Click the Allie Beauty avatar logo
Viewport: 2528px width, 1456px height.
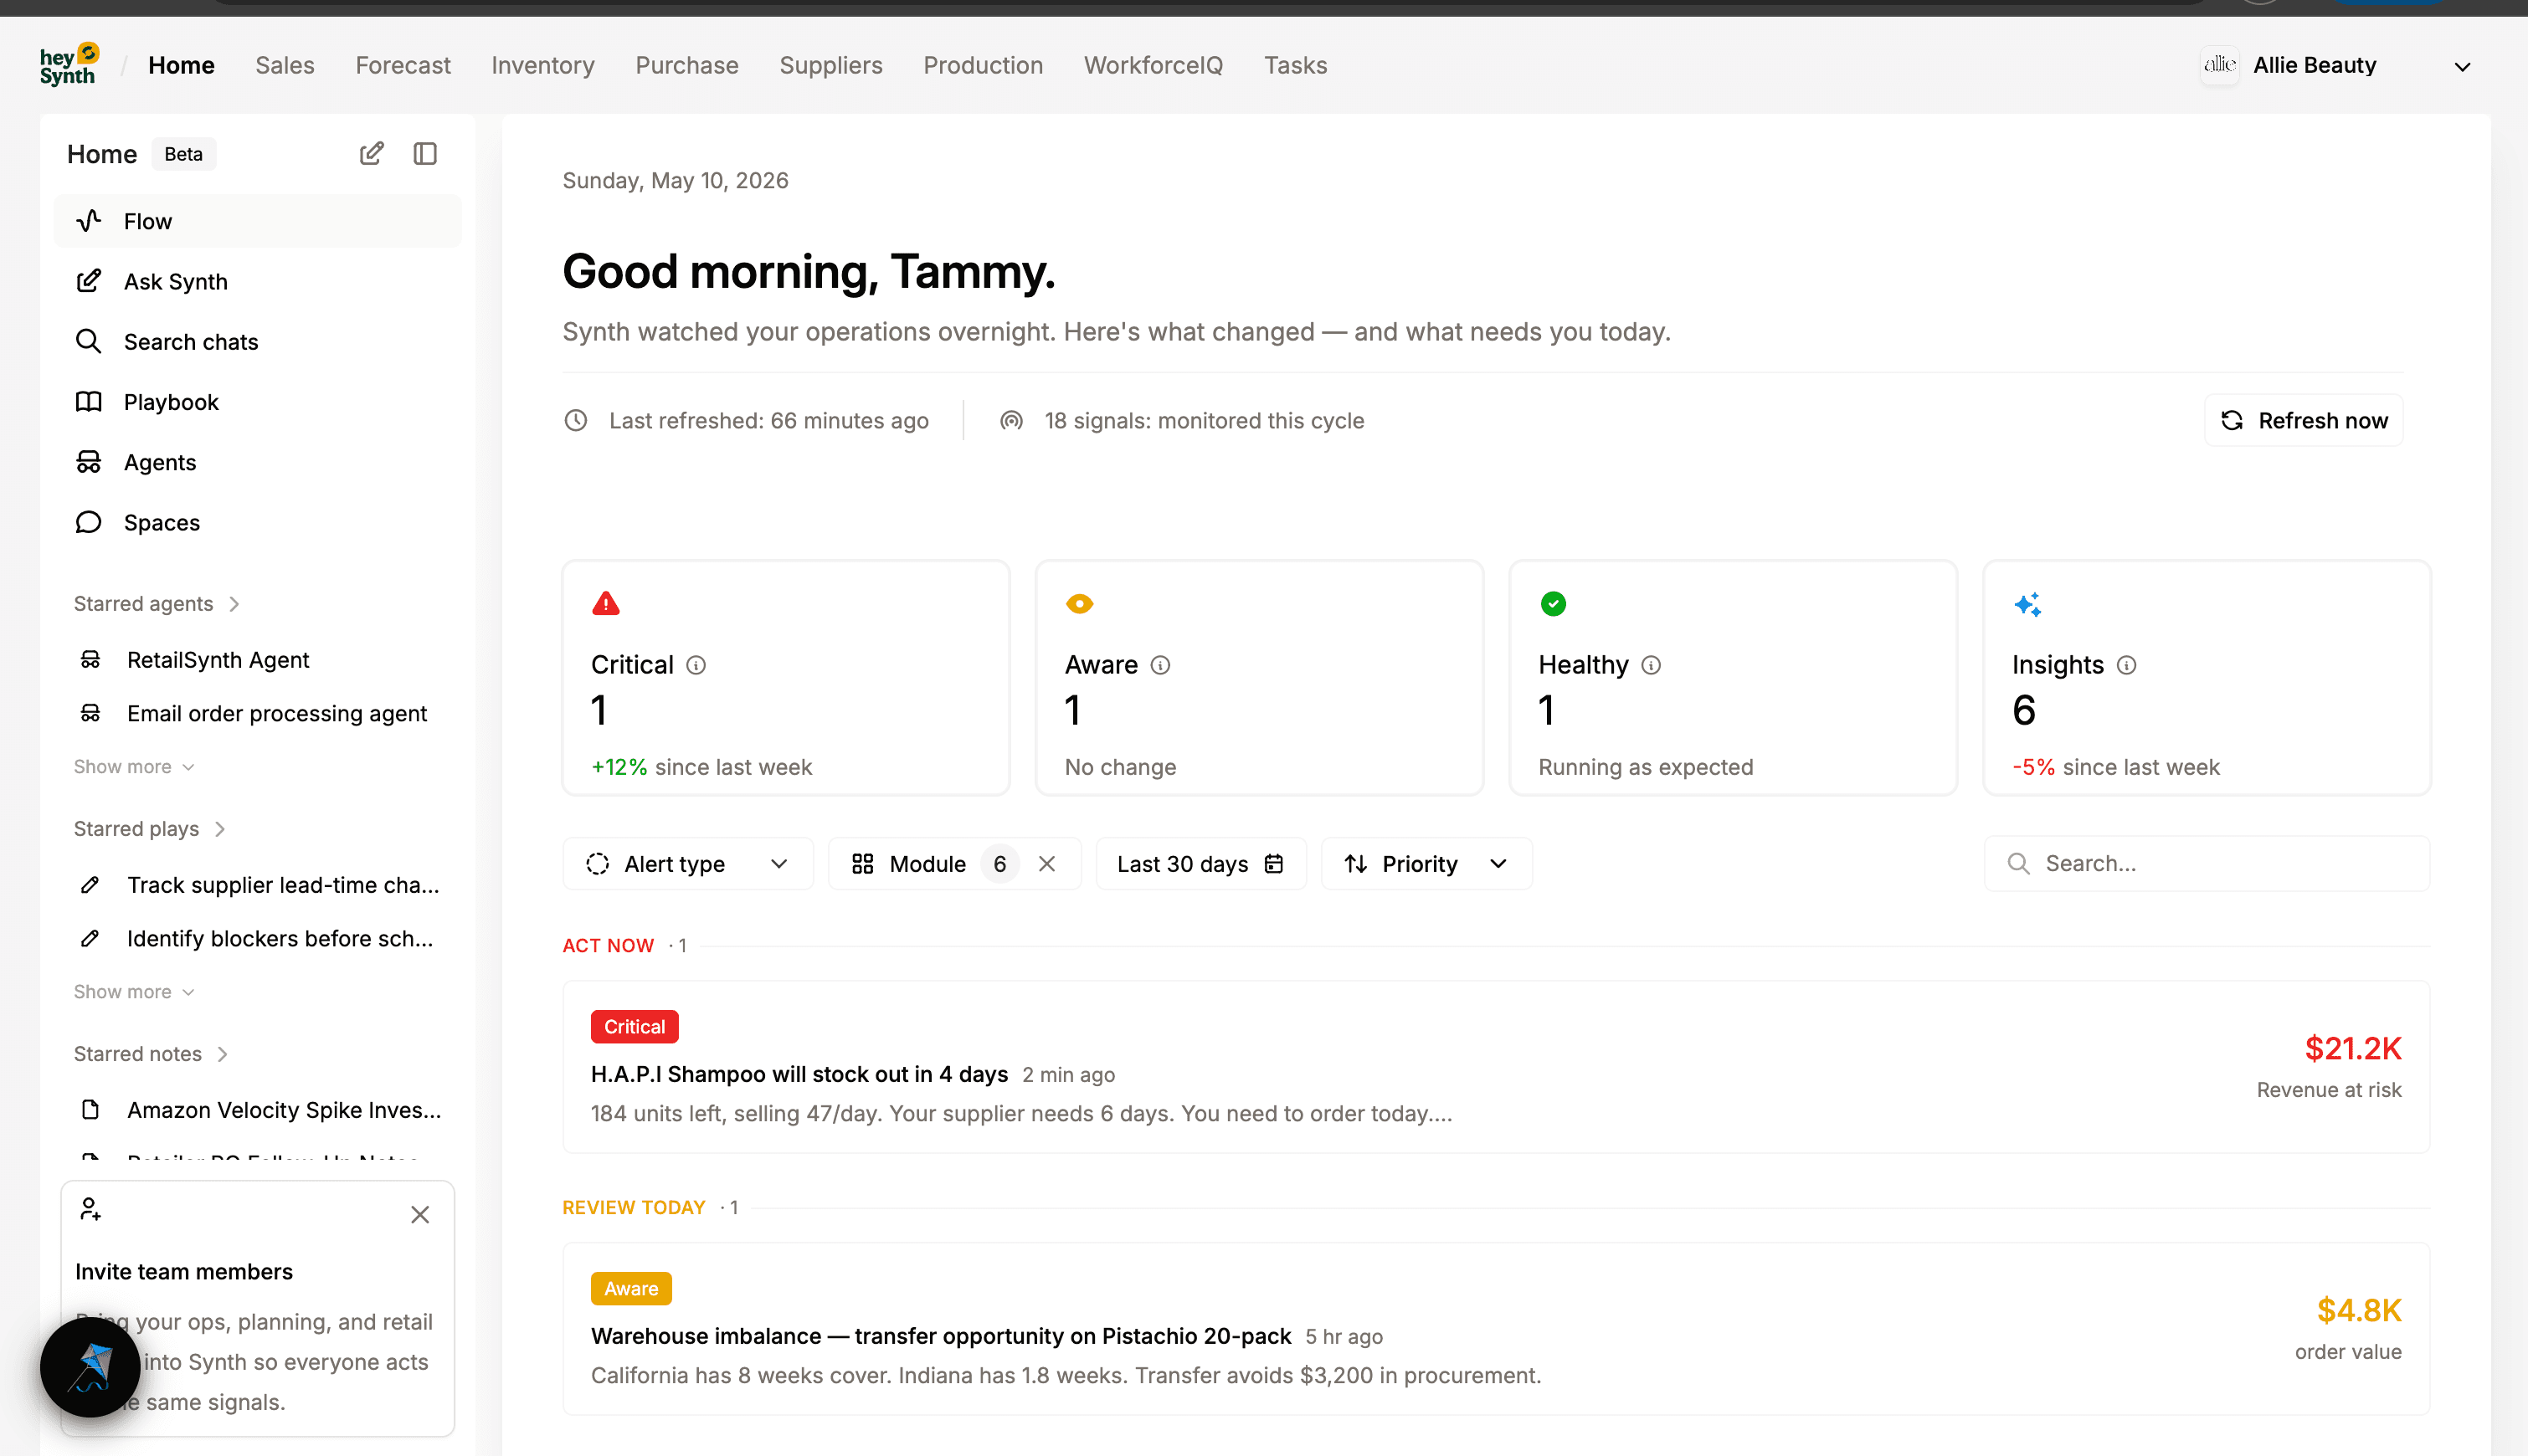pyautogui.click(x=2219, y=65)
